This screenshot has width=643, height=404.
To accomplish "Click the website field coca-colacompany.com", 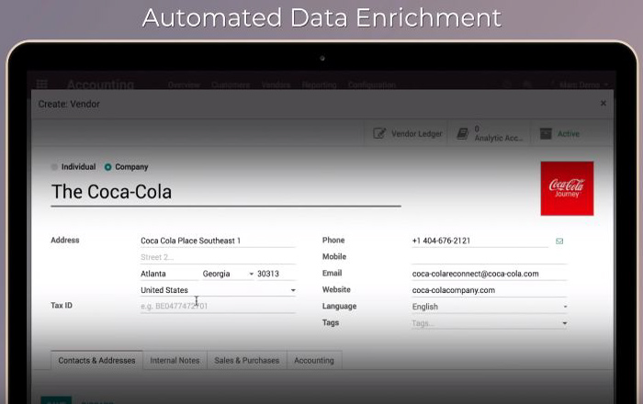I will click(x=490, y=290).
